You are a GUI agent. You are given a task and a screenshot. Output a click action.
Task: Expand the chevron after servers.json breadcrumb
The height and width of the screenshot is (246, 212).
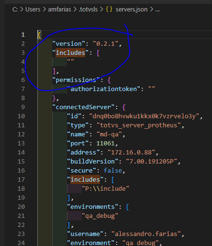coord(152,10)
